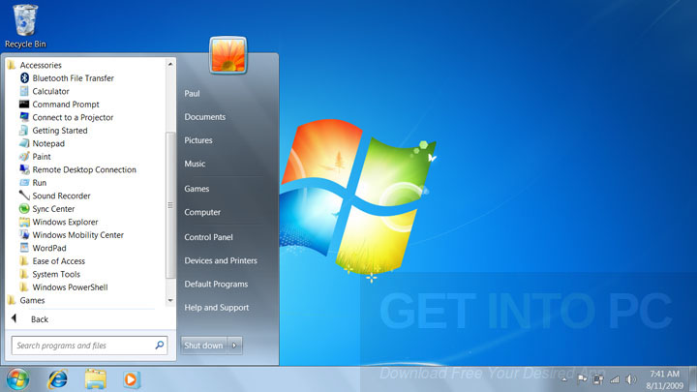This screenshot has height=392, width=697.
Task: Open the Shut down options arrow
Action: (234, 346)
